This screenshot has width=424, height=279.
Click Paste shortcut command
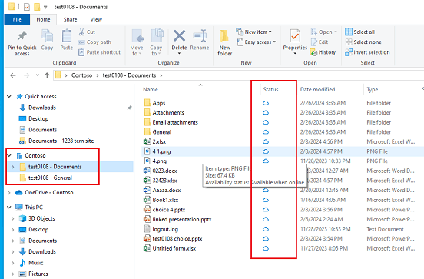click(99, 52)
